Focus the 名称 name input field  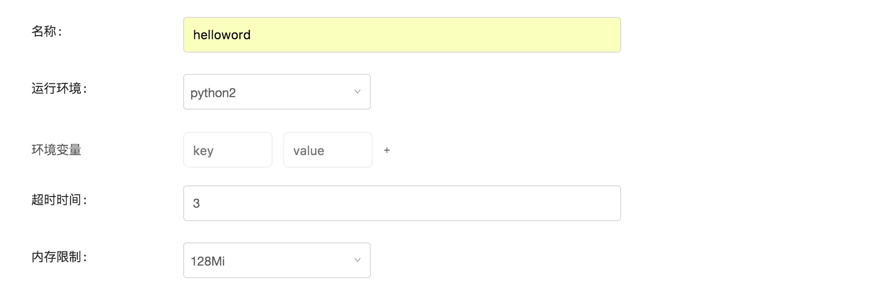click(402, 35)
